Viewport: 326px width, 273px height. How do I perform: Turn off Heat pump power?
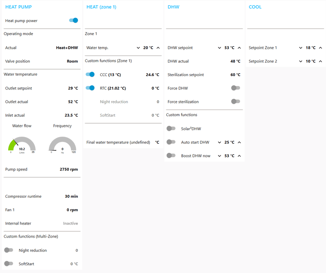click(73, 20)
